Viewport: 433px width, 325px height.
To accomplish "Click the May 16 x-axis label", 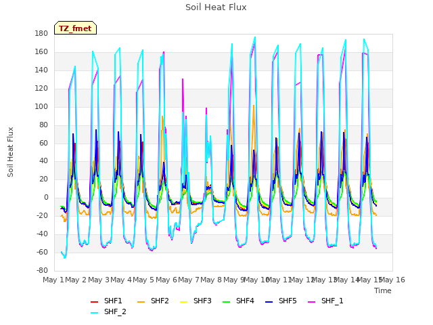I will 392,280.
